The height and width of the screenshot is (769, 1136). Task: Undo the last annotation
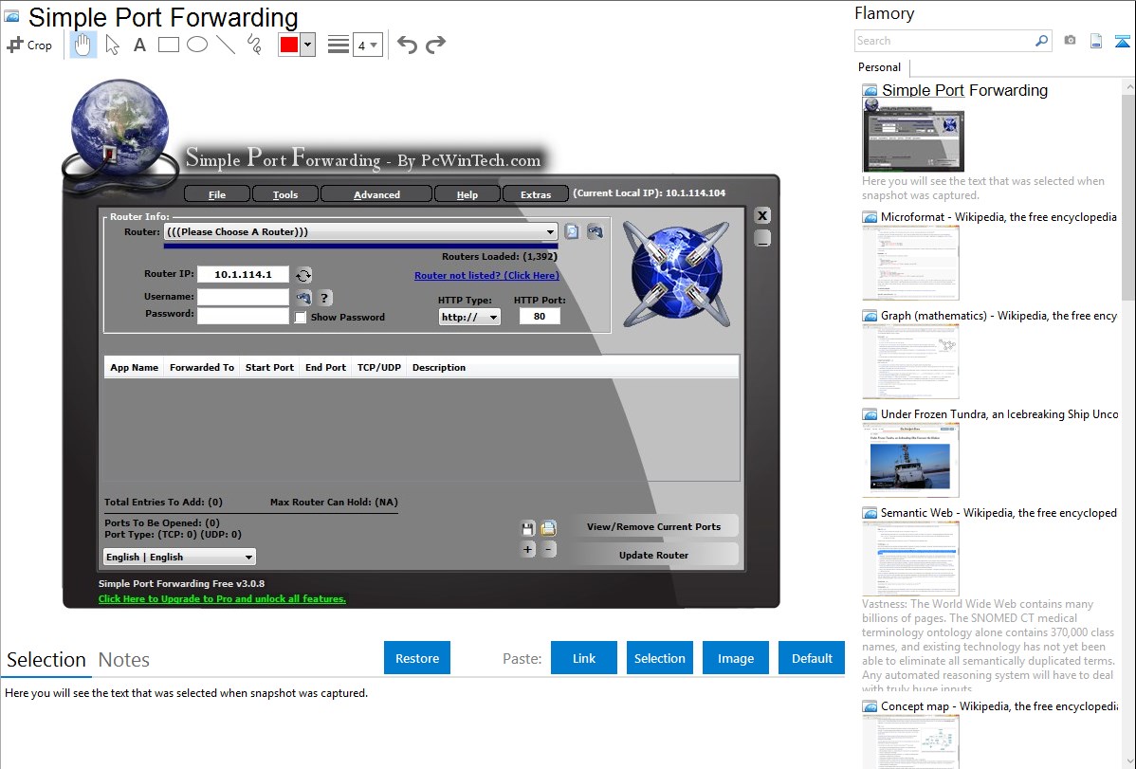[x=407, y=45]
